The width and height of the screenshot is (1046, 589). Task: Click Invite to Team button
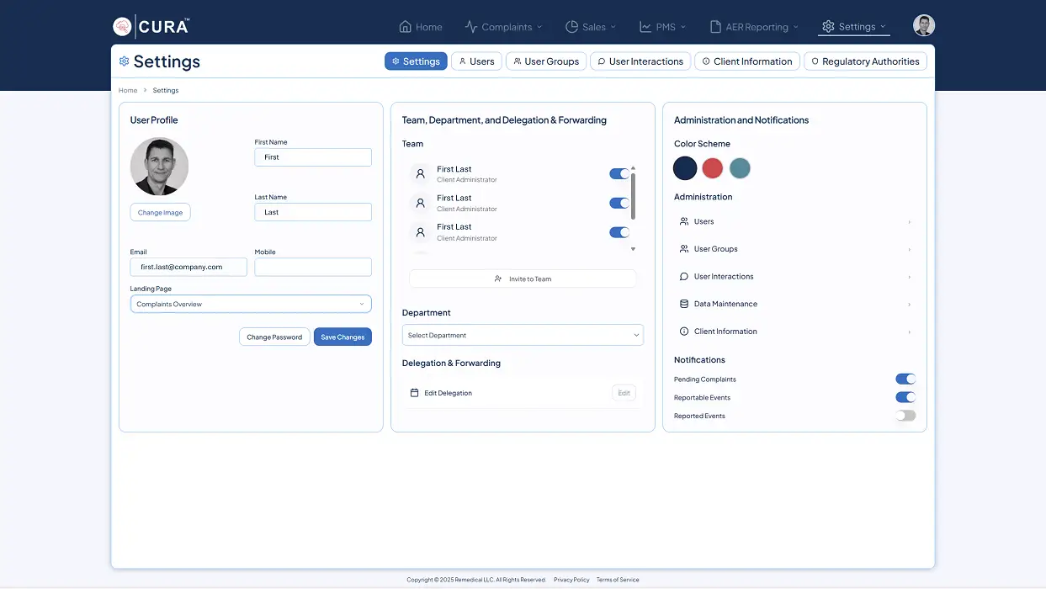[523, 279]
